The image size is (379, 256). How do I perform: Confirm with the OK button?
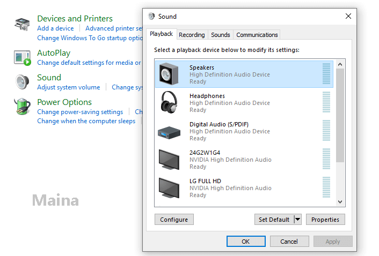(x=246, y=242)
